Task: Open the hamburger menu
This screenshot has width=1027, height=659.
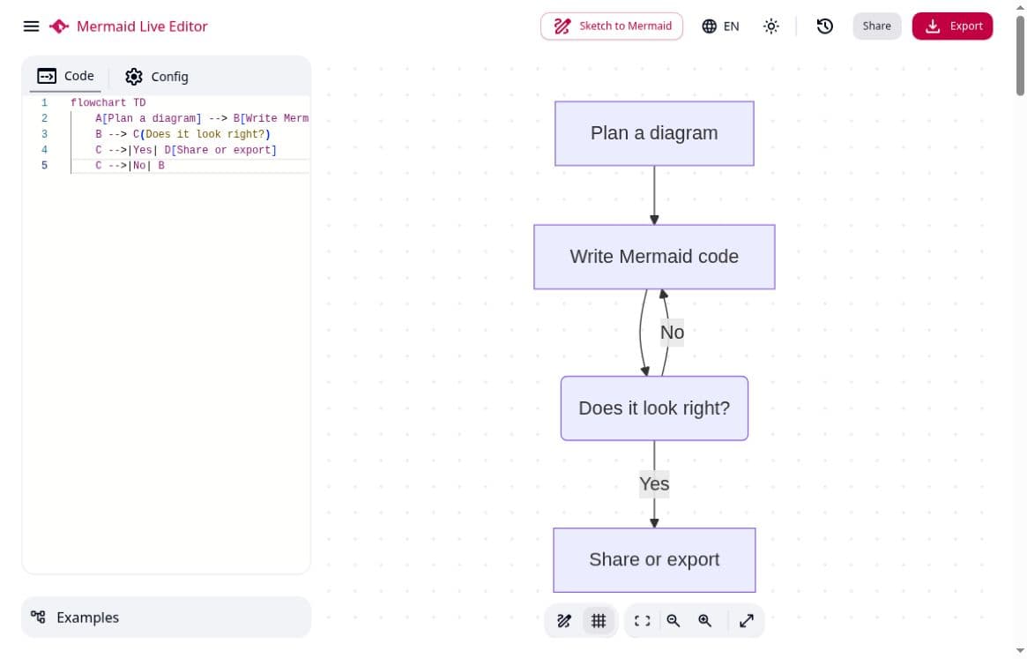Action: pyautogui.click(x=31, y=26)
